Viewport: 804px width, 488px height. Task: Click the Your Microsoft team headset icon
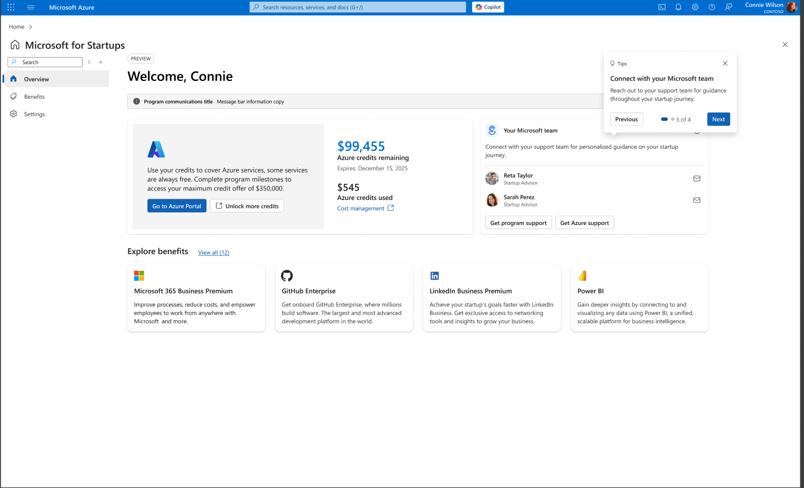pos(492,130)
